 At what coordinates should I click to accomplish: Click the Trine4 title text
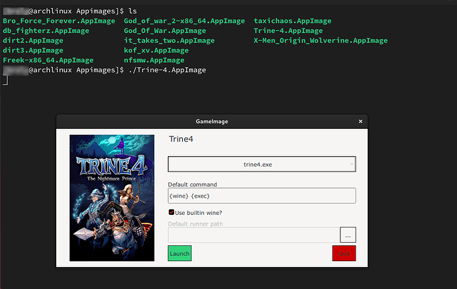pos(181,139)
